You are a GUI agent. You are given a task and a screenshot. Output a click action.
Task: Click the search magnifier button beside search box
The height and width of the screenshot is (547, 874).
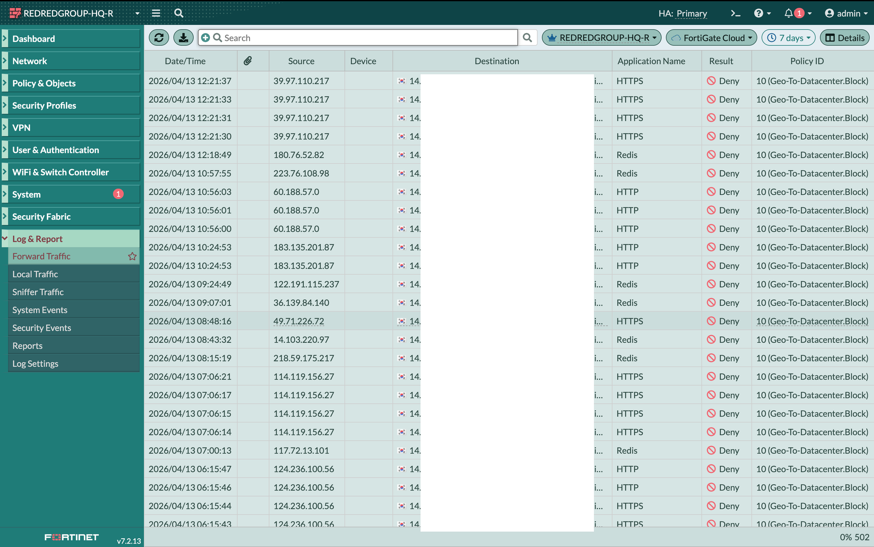click(x=527, y=38)
